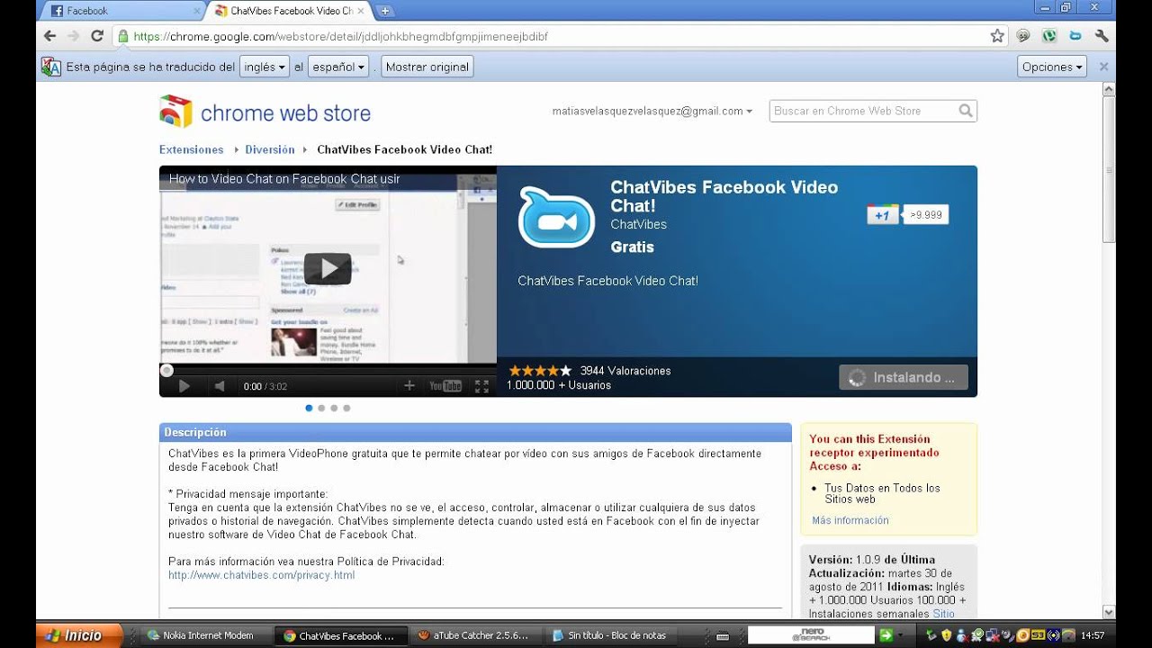The width and height of the screenshot is (1152, 648).
Task: Open Diversión breadcrumb link
Action: (270, 149)
